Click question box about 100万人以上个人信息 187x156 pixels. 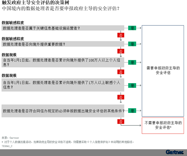(63, 62)
